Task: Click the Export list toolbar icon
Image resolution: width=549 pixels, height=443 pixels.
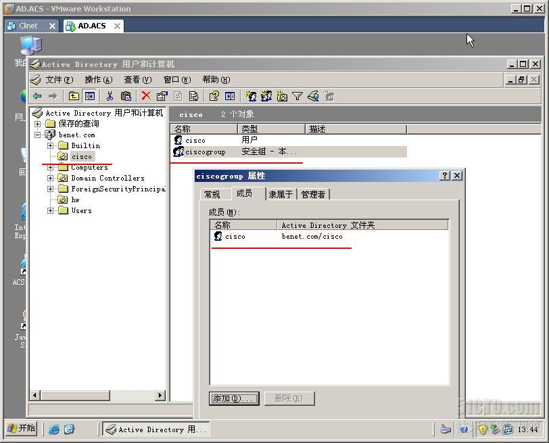Action: point(193,96)
